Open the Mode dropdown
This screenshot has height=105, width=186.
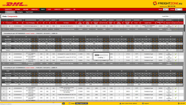[x=166, y=9]
